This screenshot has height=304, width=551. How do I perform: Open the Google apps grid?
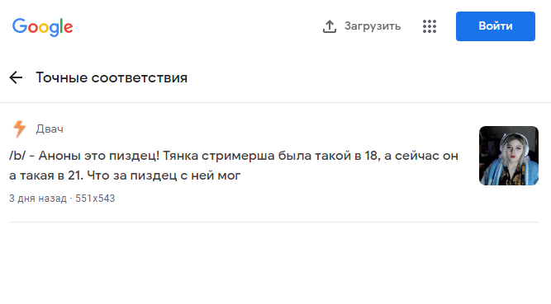click(x=430, y=26)
